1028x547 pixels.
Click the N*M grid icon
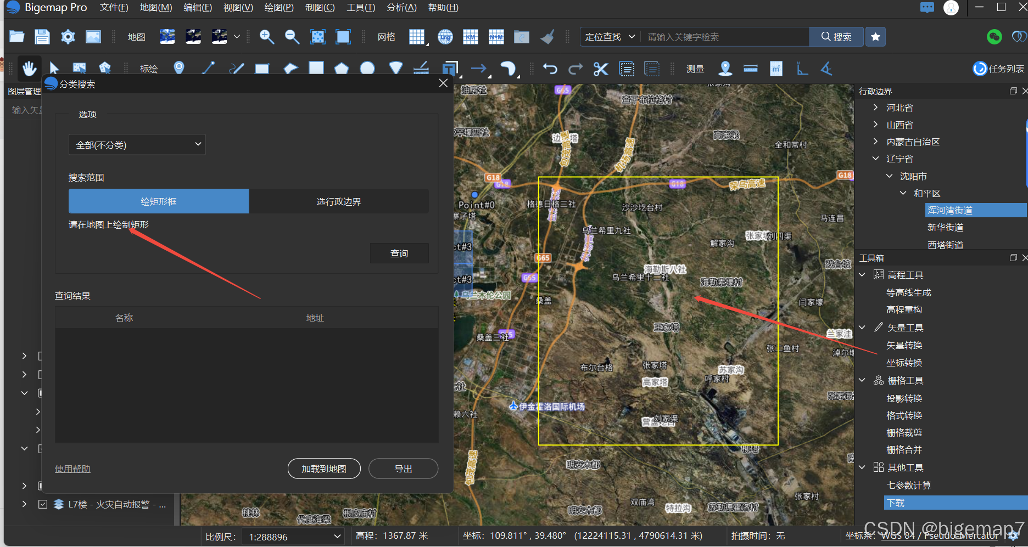496,37
